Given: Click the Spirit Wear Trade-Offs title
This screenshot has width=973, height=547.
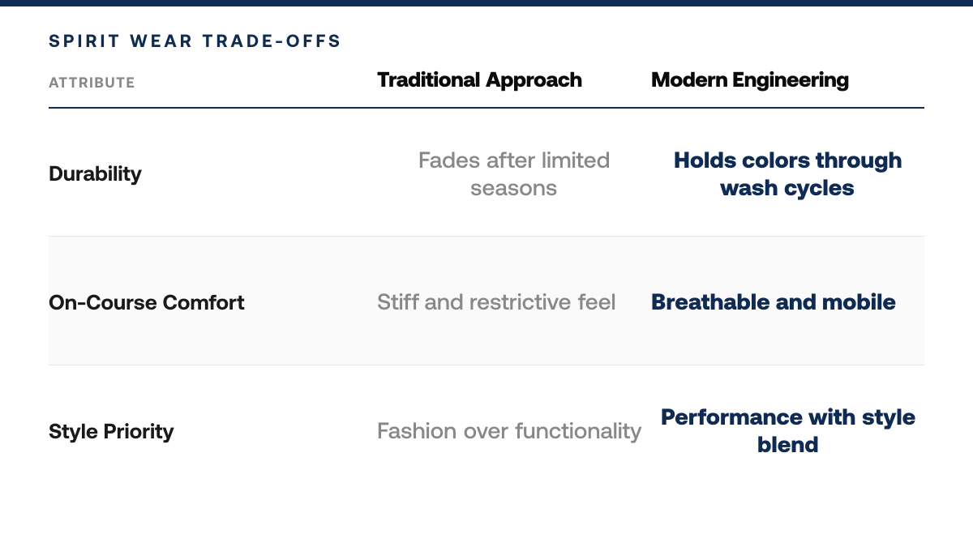Looking at the screenshot, I should pos(195,41).
